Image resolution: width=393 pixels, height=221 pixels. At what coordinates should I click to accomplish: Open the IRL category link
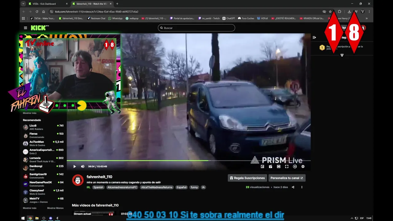88,187
